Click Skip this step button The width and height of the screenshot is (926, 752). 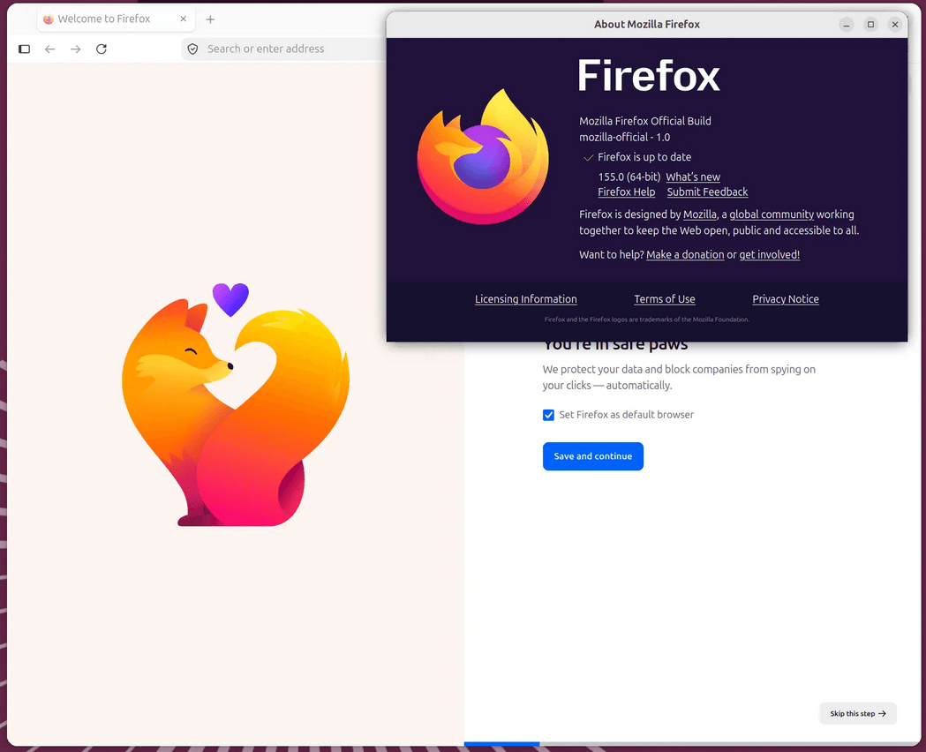(858, 714)
